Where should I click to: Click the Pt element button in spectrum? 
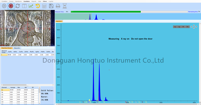(x=183, y=27)
